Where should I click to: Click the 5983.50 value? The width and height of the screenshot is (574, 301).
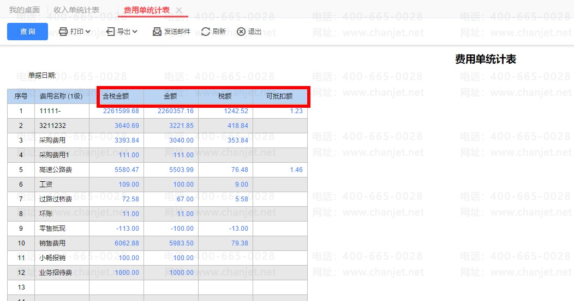181,243
